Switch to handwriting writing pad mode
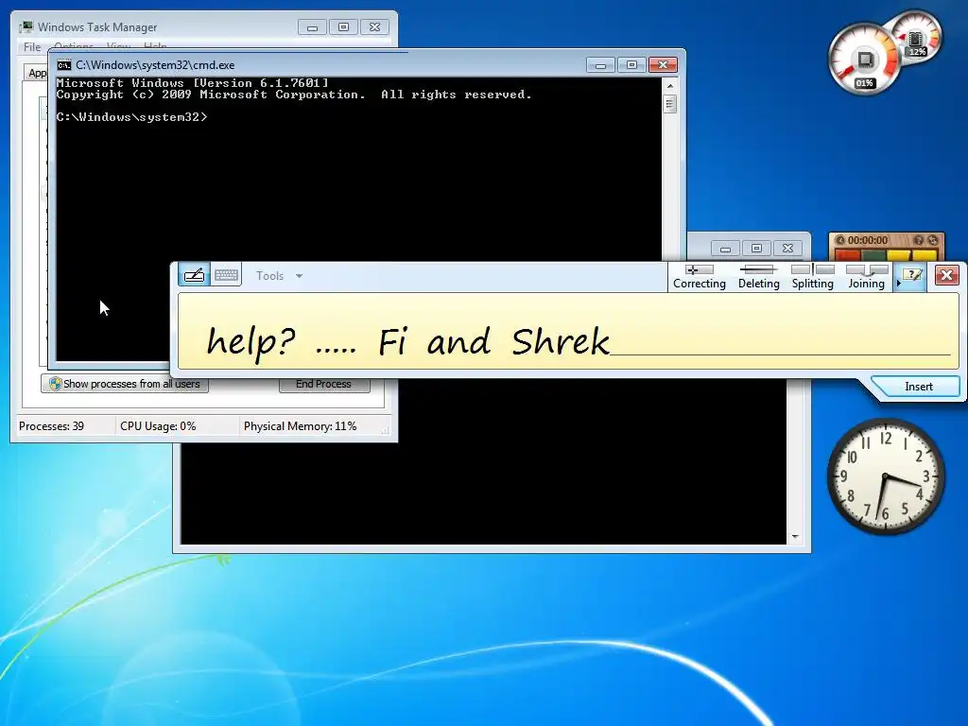Image resolution: width=968 pixels, height=726 pixels. click(x=194, y=275)
